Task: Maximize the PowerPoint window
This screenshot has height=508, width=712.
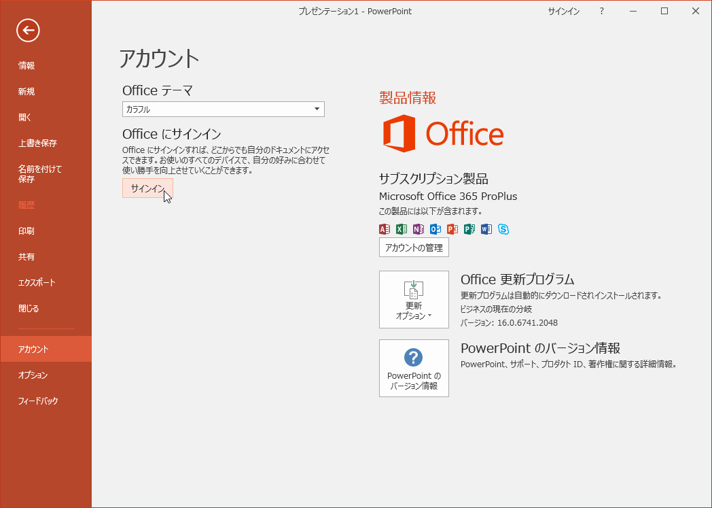Action: point(664,12)
